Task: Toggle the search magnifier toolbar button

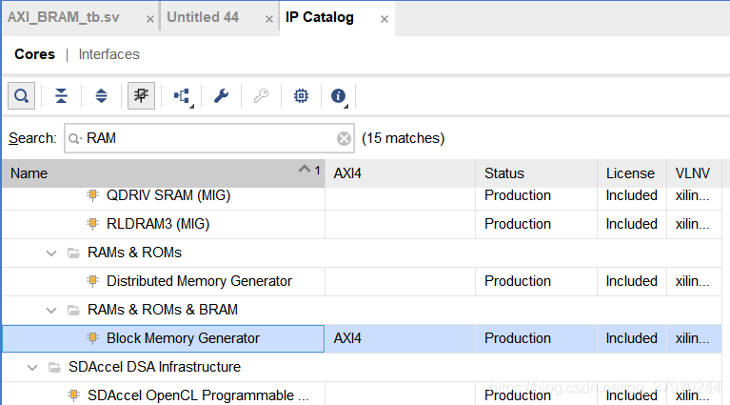Action: (x=22, y=96)
